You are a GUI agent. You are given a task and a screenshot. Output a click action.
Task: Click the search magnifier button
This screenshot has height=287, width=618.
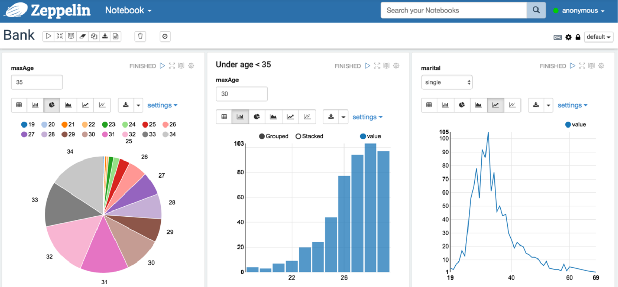coord(536,10)
